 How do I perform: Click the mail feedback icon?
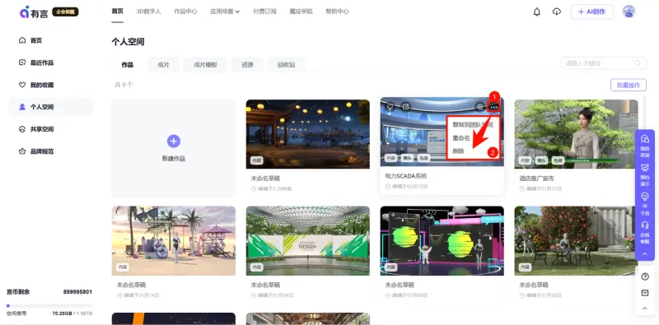645,293
